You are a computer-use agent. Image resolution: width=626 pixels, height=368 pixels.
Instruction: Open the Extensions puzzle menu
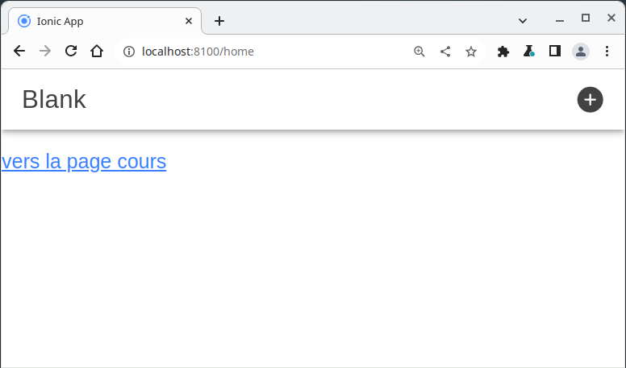(503, 52)
